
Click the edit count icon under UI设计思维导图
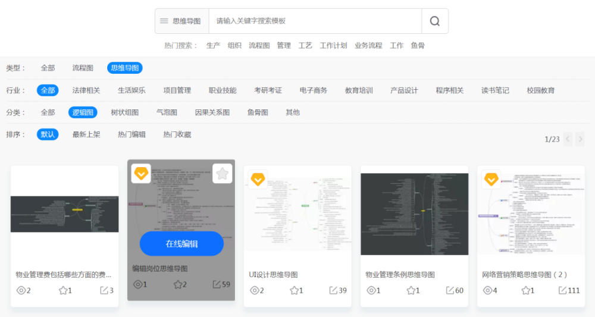(333, 290)
